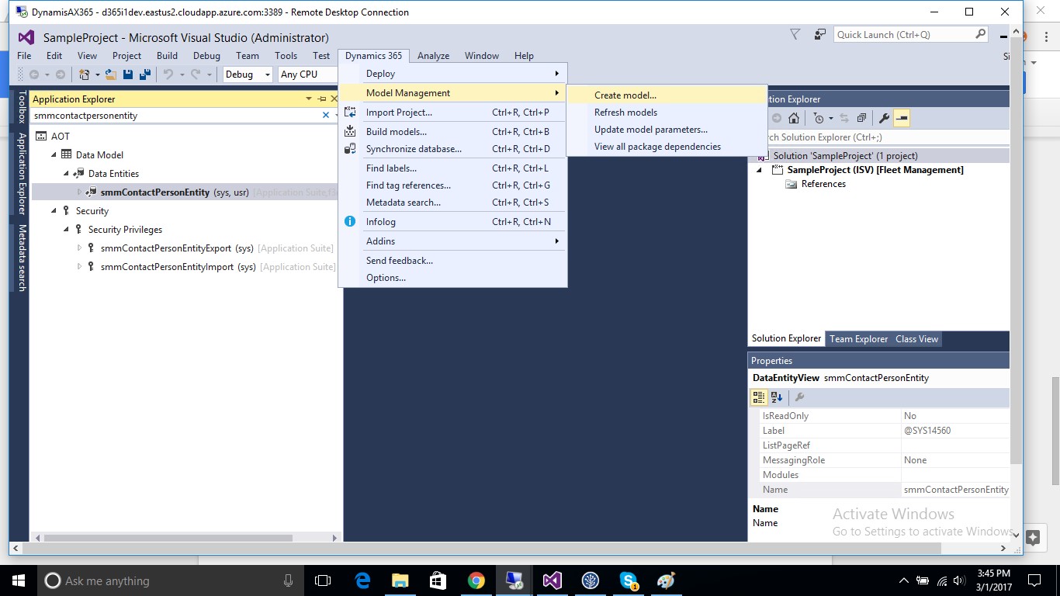This screenshot has width=1060, height=596.
Task: Expand the smmContactPersonEntityImport privilege
Action: click(79, 267)
